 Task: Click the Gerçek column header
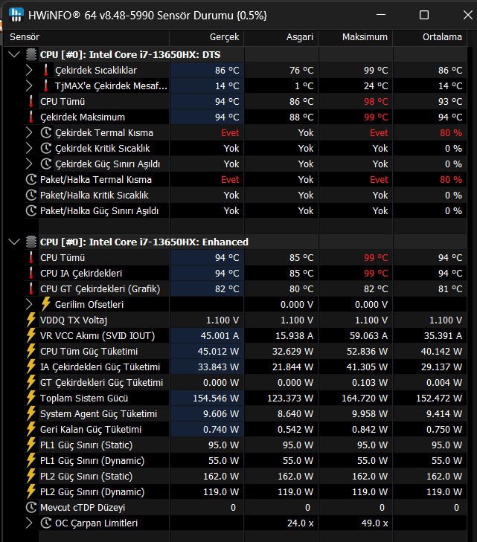point(207,37)
